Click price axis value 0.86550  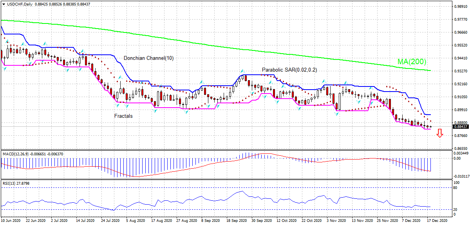(461, 148)
